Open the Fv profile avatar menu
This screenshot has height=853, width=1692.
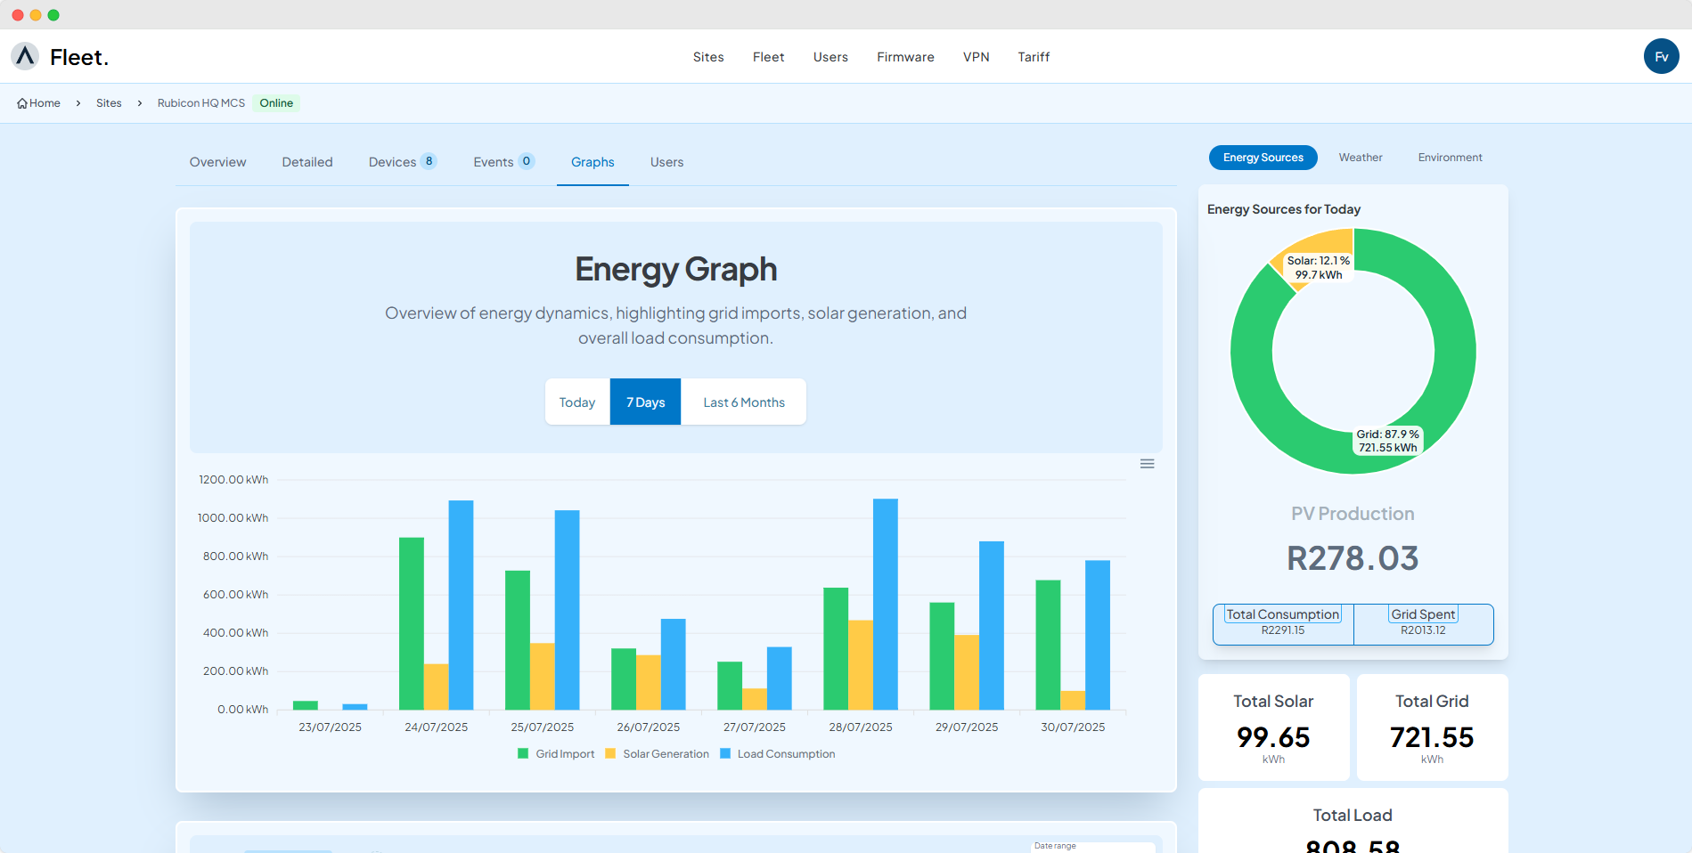(1661, 56)
